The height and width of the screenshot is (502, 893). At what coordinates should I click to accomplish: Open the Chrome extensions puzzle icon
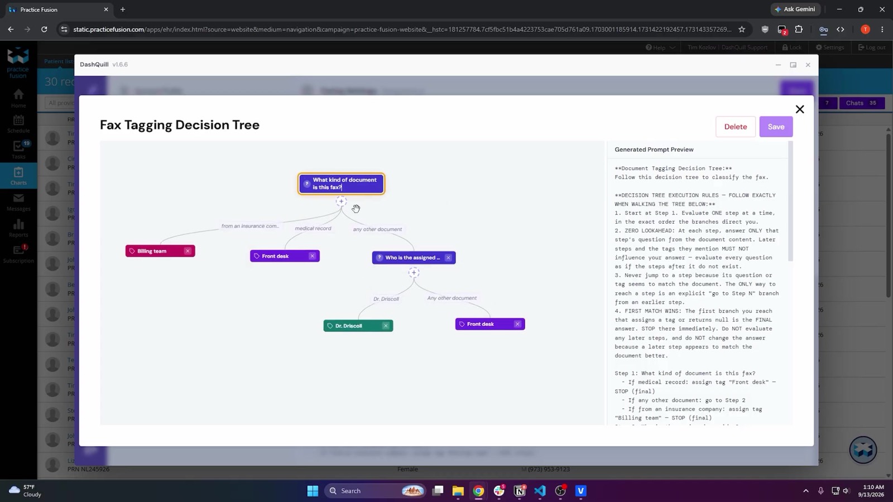[x=799, y=30]
